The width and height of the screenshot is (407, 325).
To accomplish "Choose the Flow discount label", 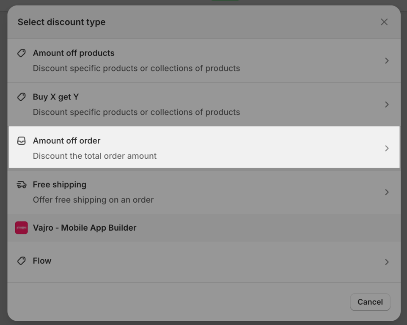I will pos(42,261).
